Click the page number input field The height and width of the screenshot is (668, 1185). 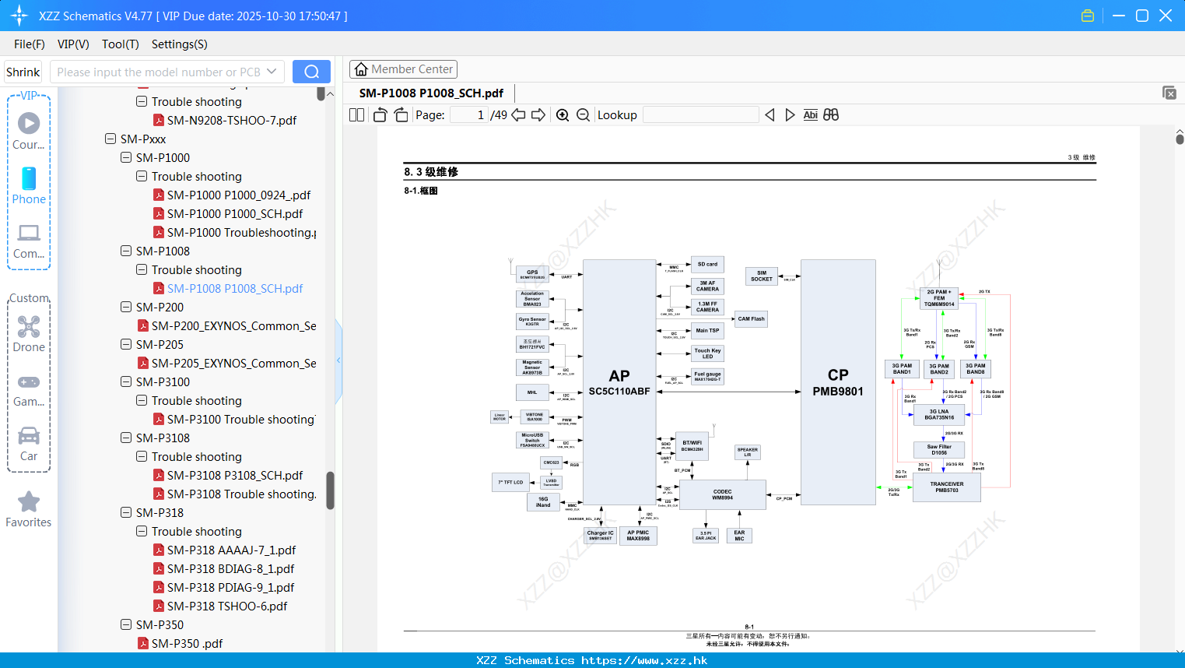point(469,114)
